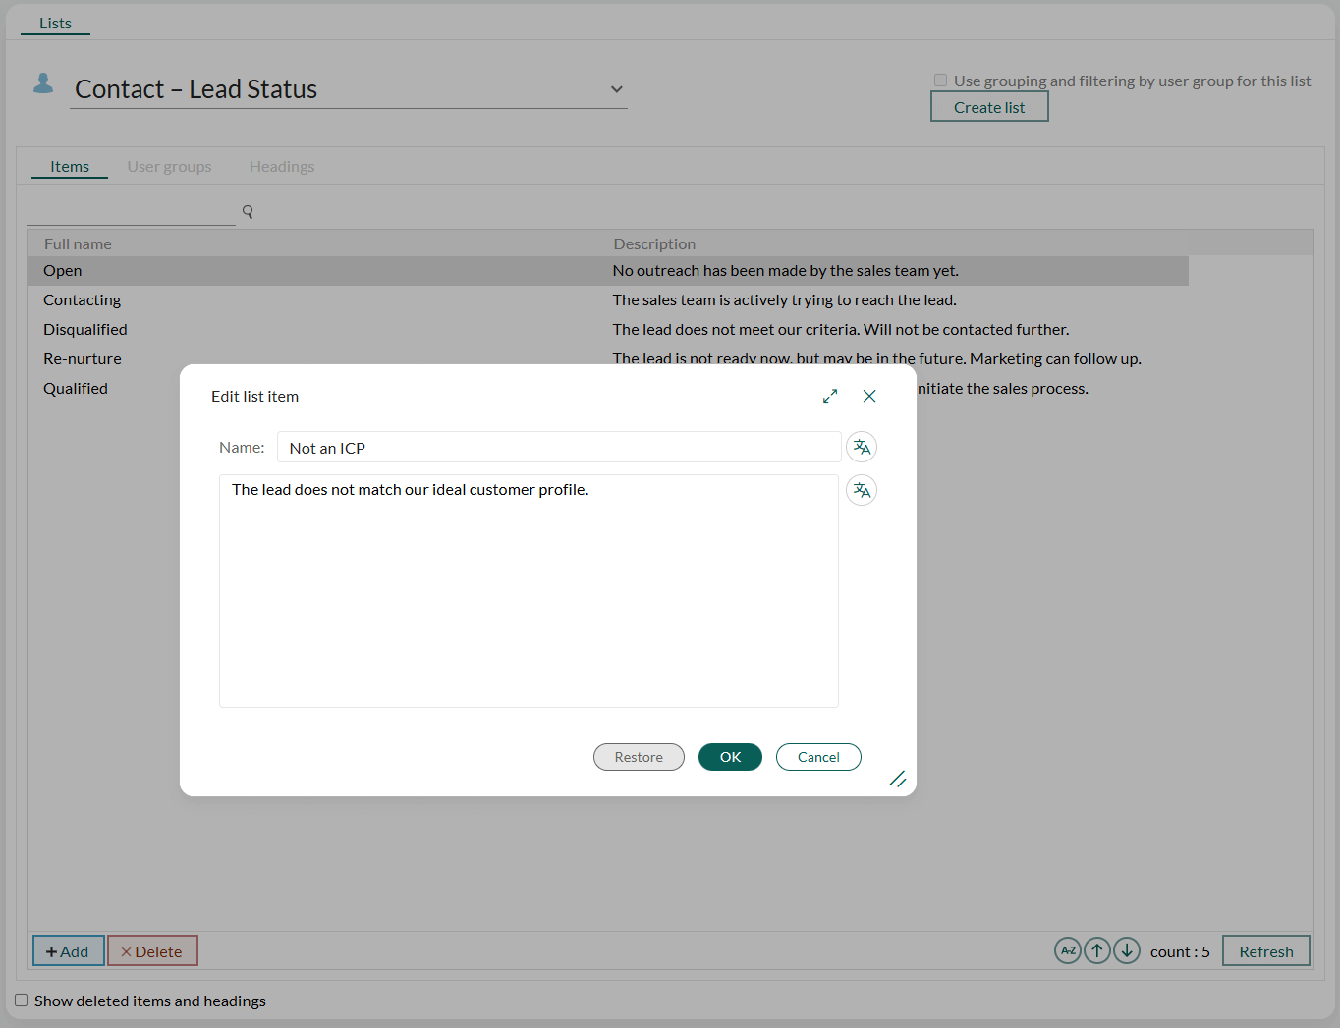The width and height of the screenshot is (1340, 1028).
Task: Enable grouping and filtering by user group
Action: [940, 80]
